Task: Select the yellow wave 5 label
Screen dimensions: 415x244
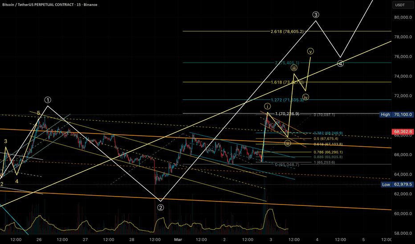Action: (x=39, y=113)
